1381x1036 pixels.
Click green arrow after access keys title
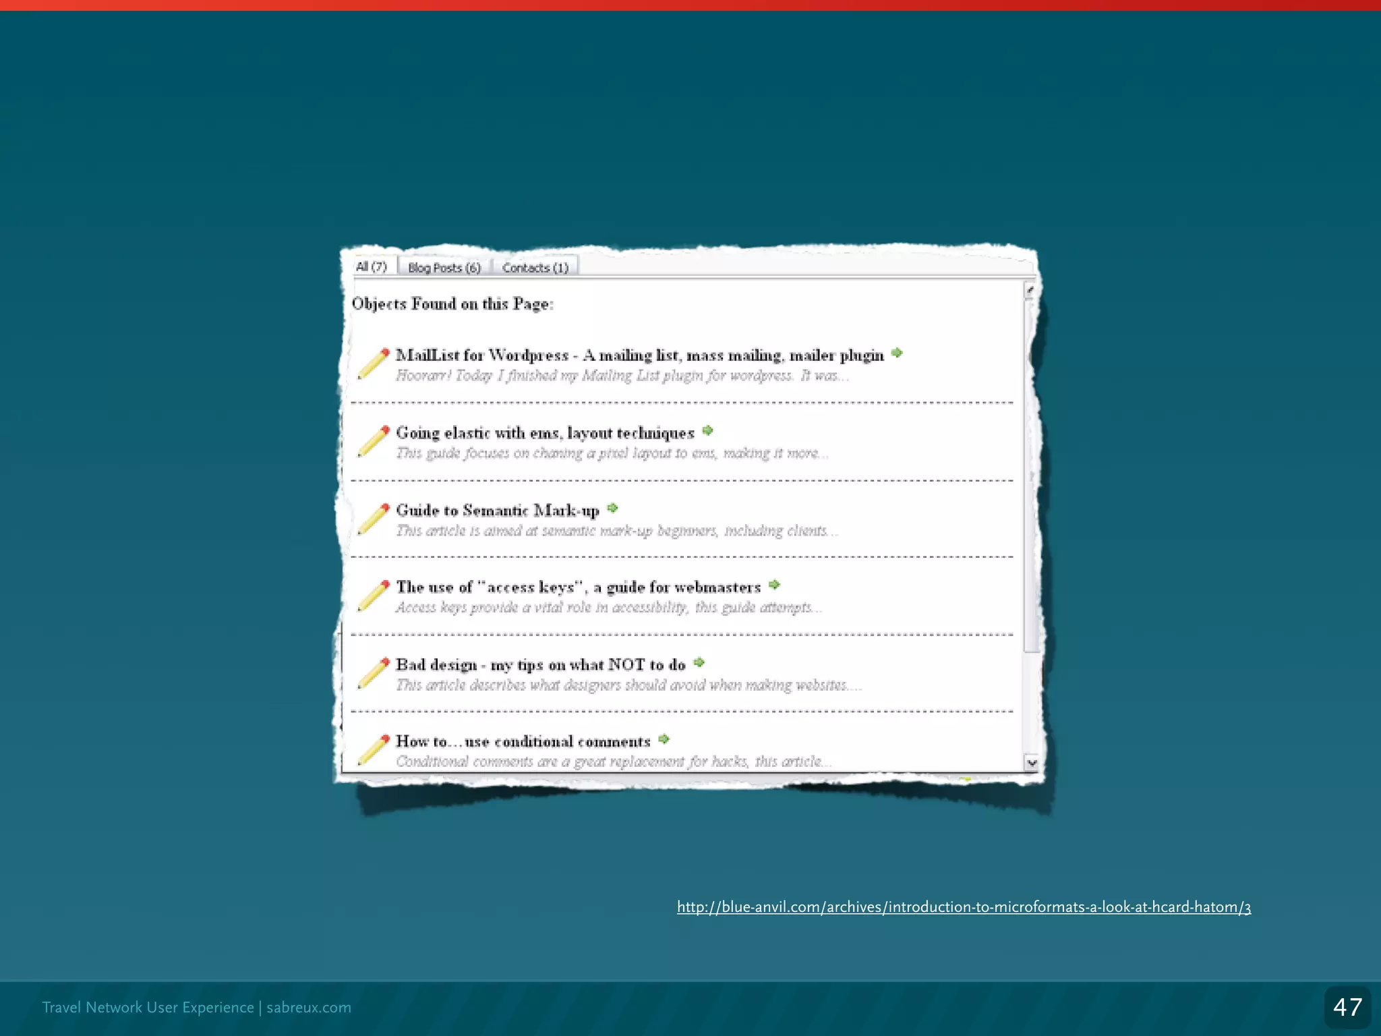(x=774, y=585)
